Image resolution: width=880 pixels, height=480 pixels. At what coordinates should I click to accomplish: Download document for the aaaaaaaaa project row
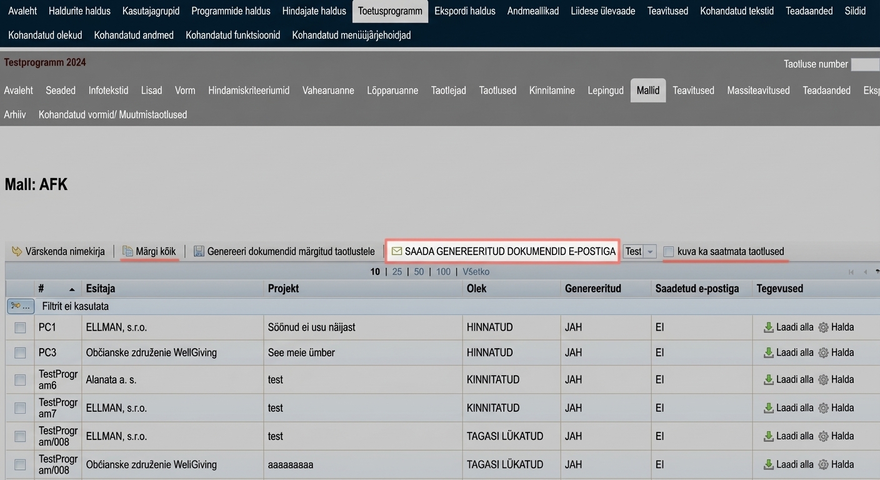tap(788, 464)
